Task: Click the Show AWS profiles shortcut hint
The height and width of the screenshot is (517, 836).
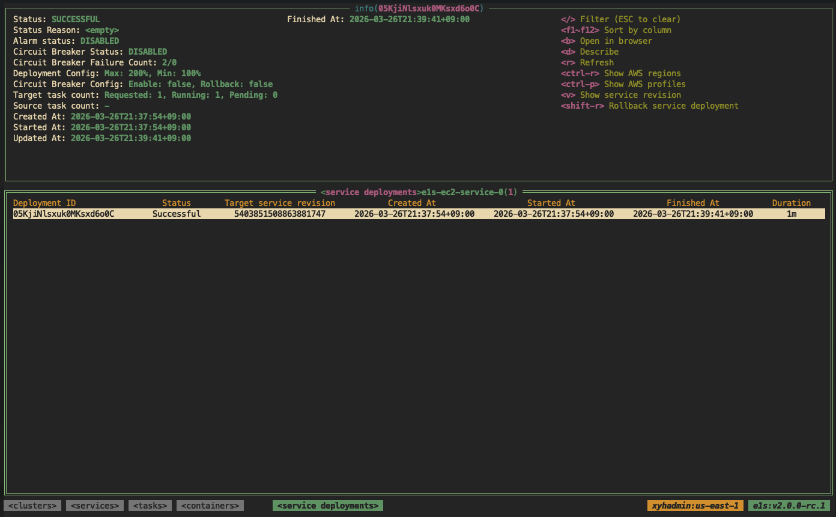Action: (x=623, y=84)
